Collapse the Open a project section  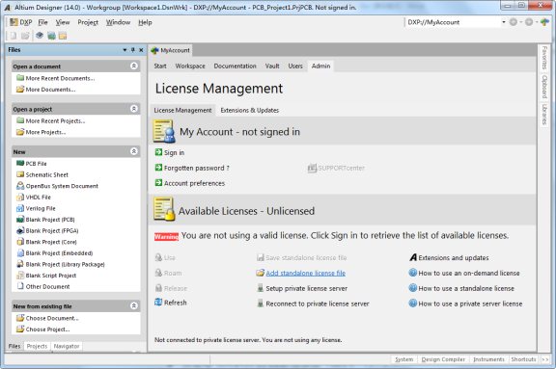coord(134,109)
